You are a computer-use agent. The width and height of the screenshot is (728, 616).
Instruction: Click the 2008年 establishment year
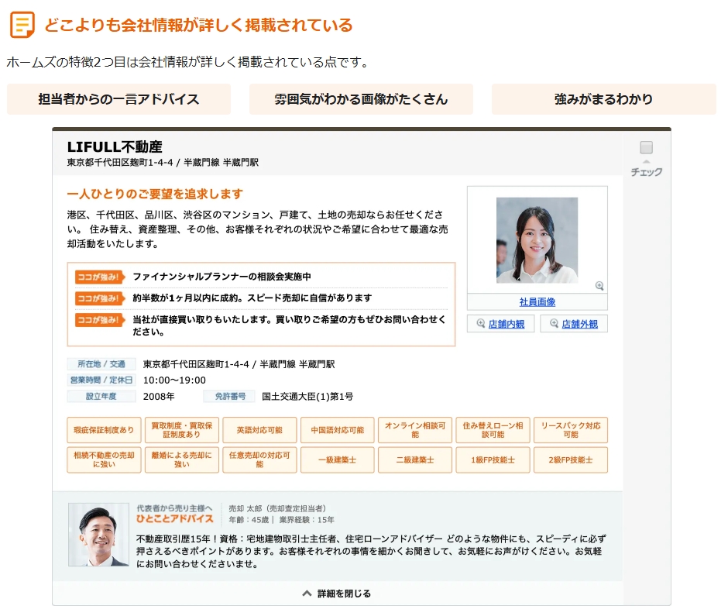click(x=159, y=396)
